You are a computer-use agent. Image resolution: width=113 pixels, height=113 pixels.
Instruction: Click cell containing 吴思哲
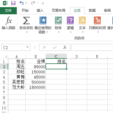pos(17,82)
